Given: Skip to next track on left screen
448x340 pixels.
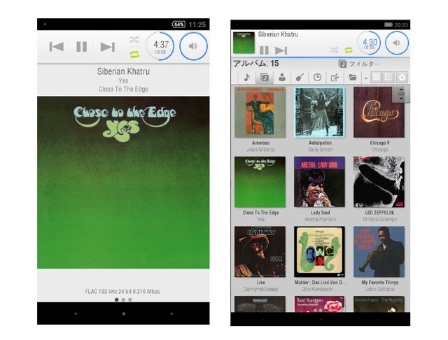Looking at the screenshot, I should pos(107,47).
